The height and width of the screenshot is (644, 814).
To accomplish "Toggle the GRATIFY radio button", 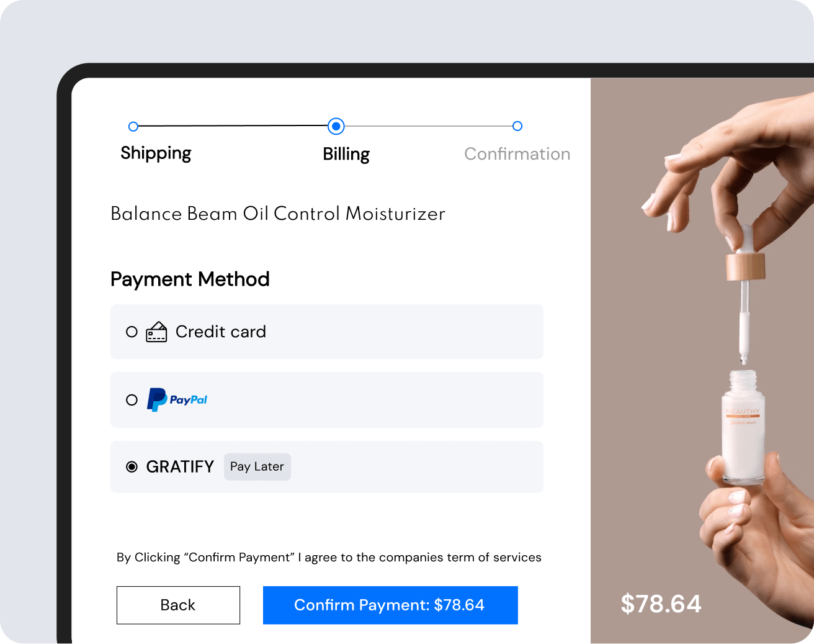I will coord(132,466).
